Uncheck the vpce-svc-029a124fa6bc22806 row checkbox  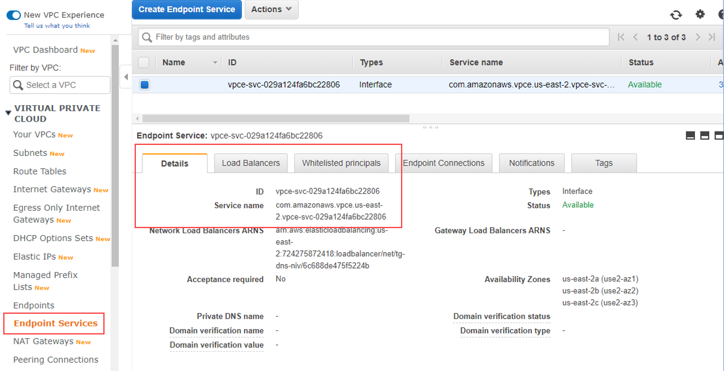[144, 84]
